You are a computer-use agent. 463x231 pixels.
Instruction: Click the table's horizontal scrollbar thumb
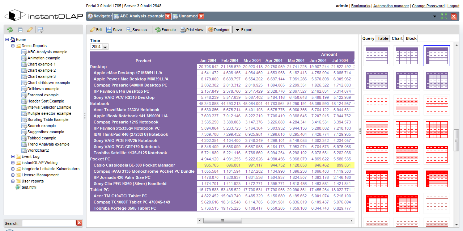(222, 220)
